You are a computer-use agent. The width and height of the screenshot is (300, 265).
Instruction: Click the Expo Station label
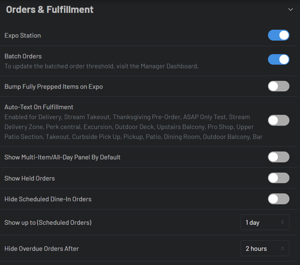23,36
